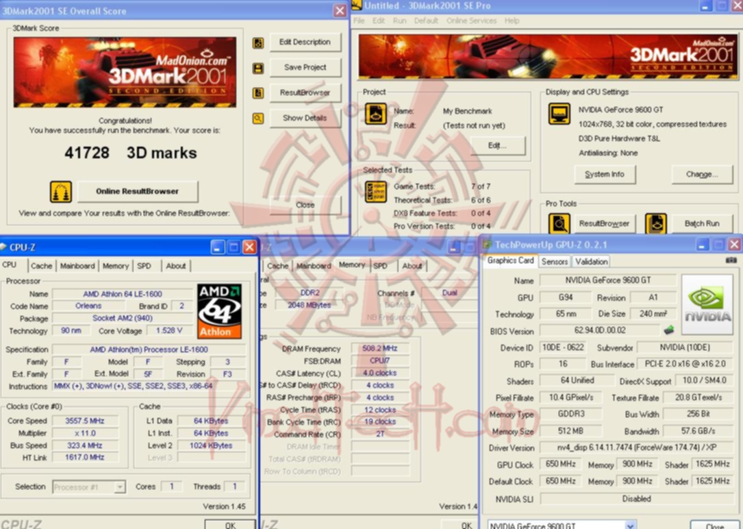Open the Online ResultBrowser button

coord(138,191)
